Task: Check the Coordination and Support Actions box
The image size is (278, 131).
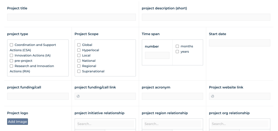Action: click(11, 45)
